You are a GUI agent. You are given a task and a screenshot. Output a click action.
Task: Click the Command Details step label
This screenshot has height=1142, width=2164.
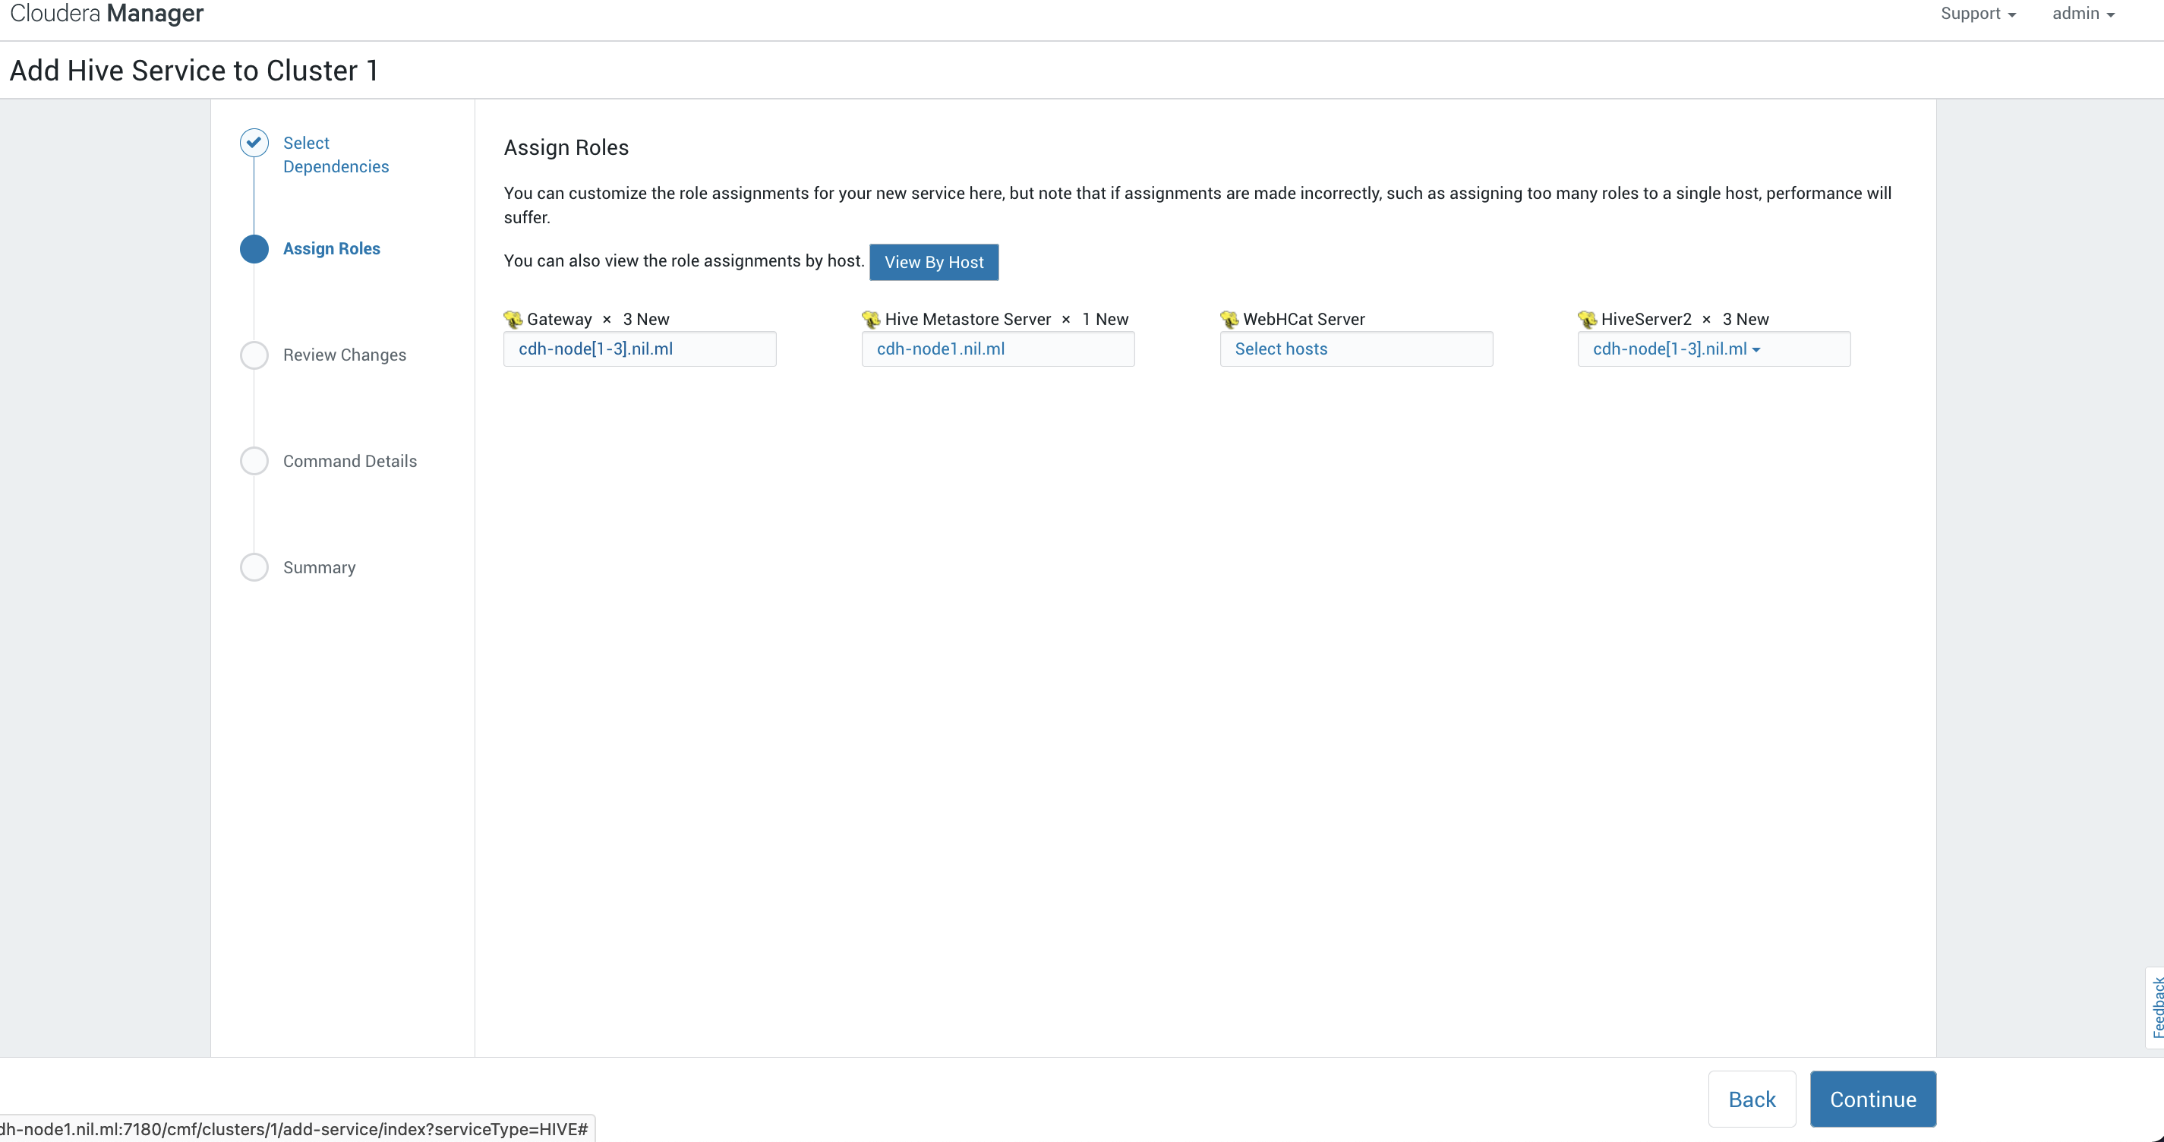pos(349,462)
